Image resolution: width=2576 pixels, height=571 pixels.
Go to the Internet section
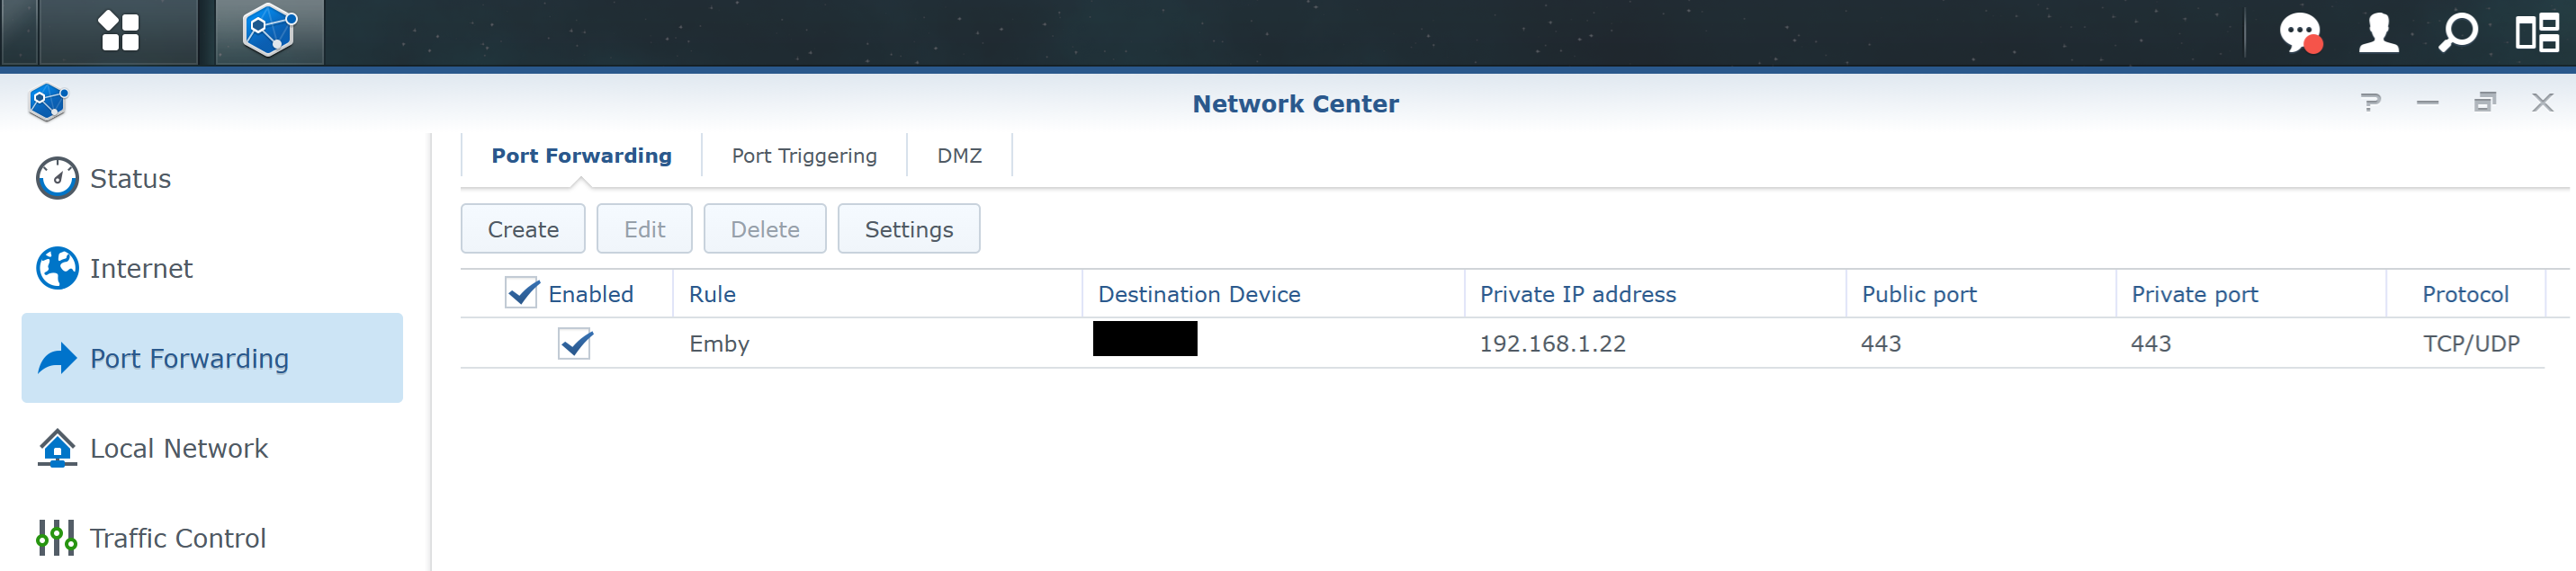coord(141,269)
